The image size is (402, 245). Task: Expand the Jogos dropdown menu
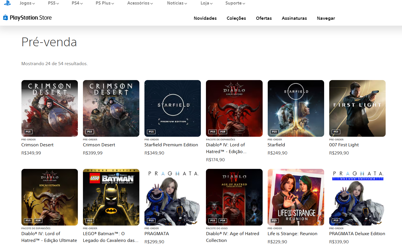click(x=27, y=3)
